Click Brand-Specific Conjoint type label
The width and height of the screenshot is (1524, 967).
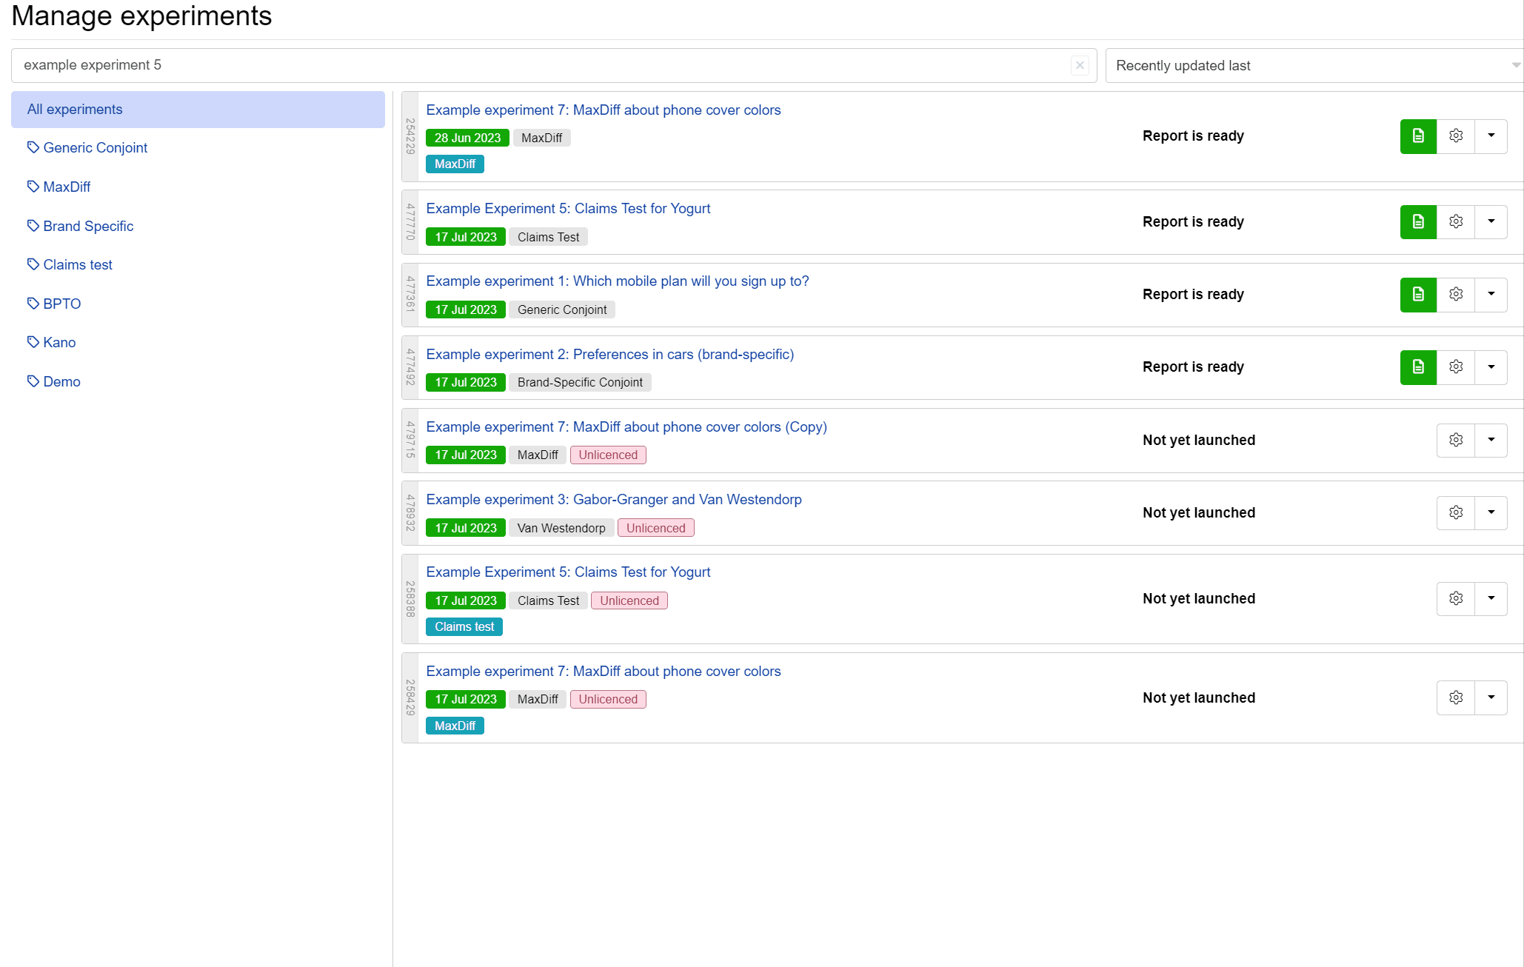point(580,383)
